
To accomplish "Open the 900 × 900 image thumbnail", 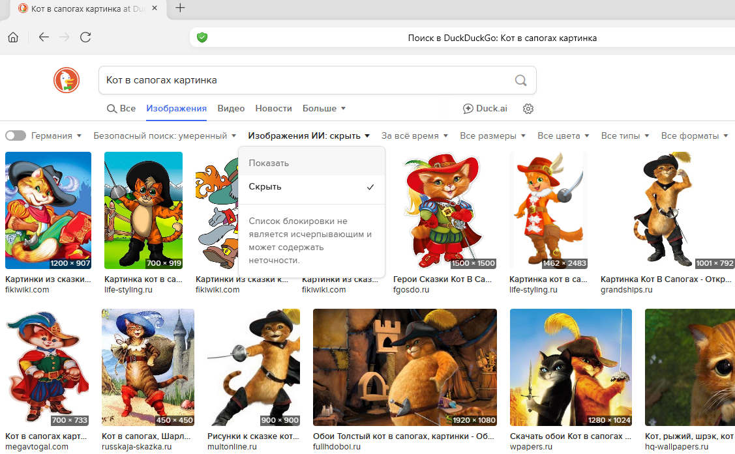I will 254,367.
